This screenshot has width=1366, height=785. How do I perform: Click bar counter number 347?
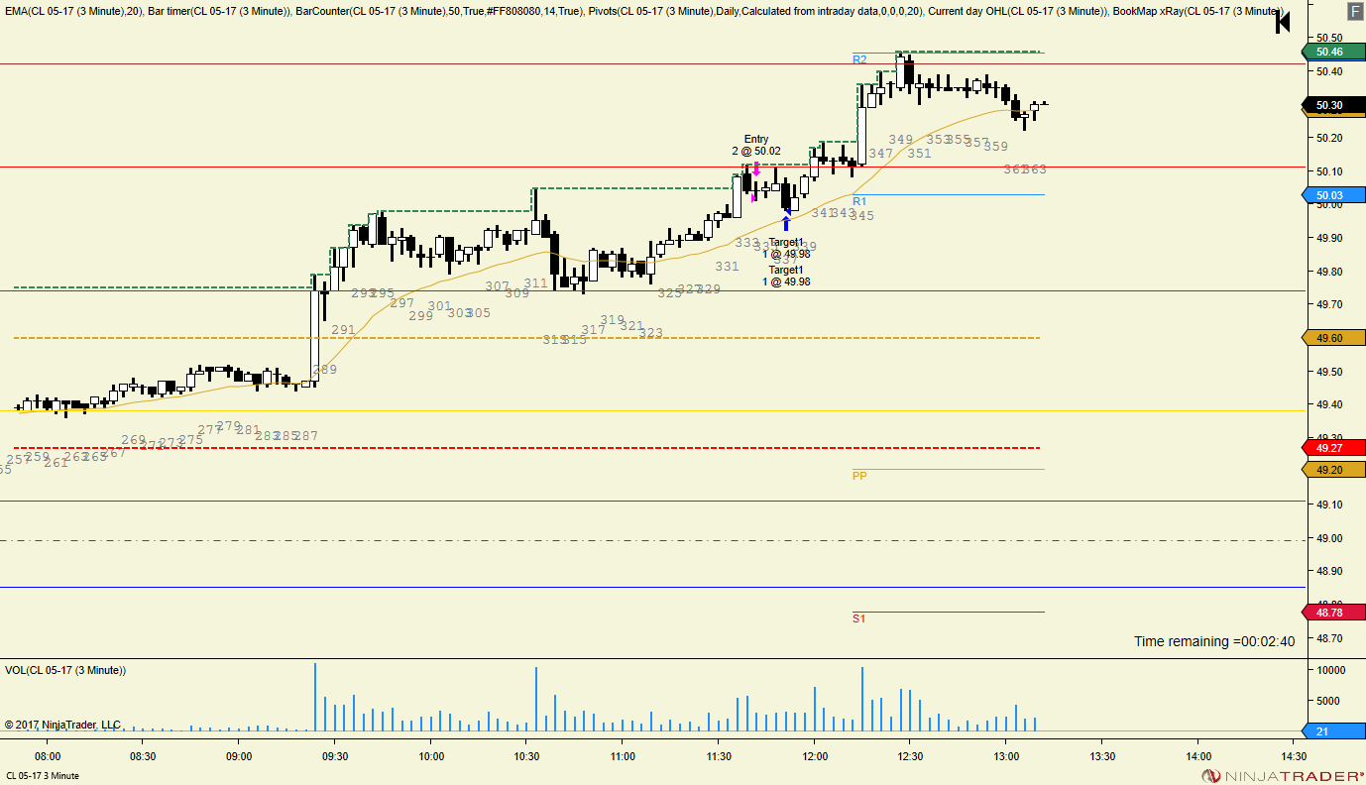[x=881, y=155]
